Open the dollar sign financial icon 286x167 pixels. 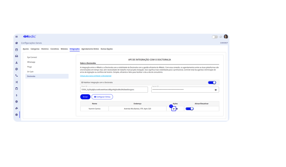[x=16, y=95]
